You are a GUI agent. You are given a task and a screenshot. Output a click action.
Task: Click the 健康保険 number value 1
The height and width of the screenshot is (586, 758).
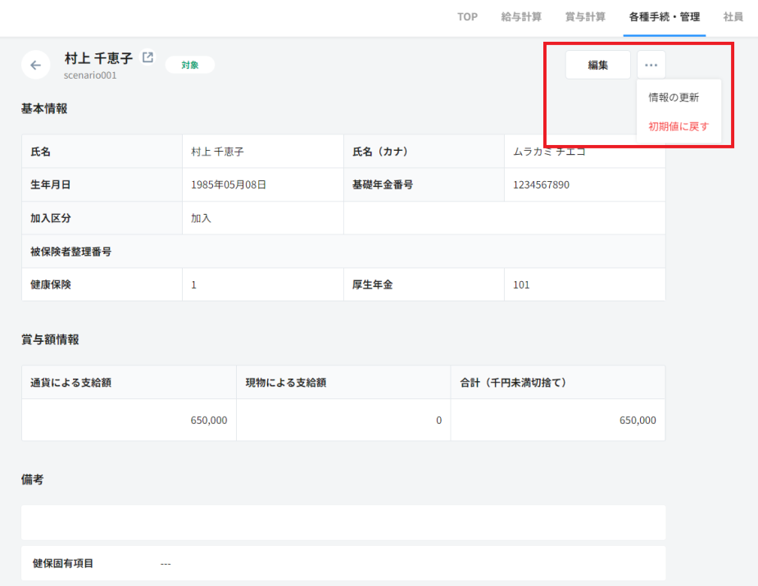click(194, 285)
